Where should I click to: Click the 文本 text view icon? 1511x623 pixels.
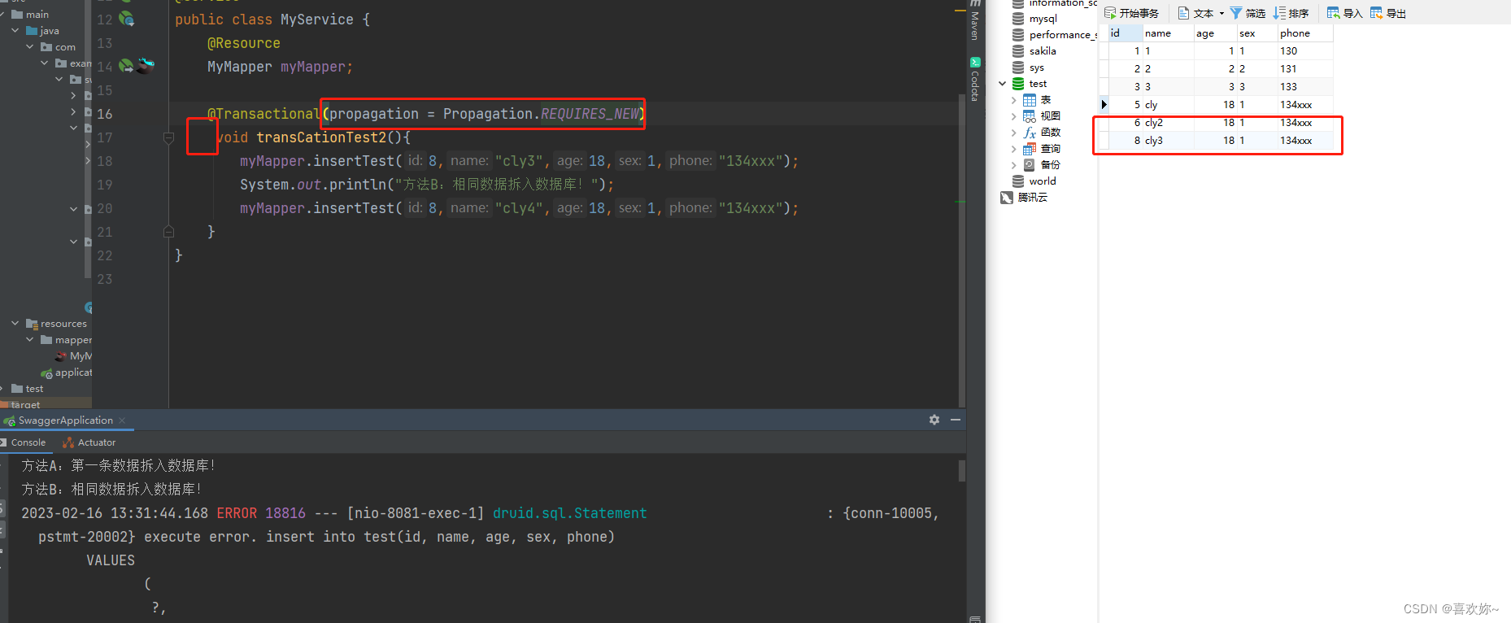tap(1184, 13)
